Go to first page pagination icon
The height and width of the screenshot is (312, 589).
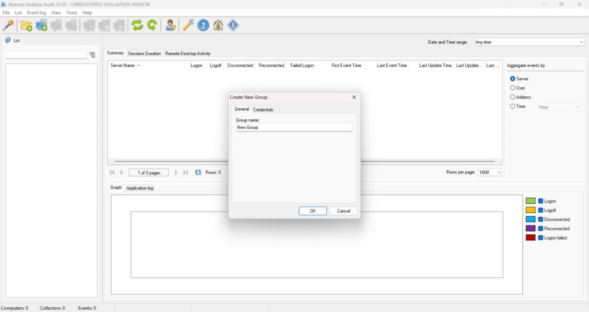click(x=112, y=173)
